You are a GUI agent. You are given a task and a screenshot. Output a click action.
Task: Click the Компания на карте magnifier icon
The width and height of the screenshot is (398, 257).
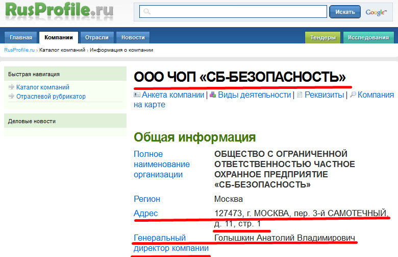click(353, 95)
